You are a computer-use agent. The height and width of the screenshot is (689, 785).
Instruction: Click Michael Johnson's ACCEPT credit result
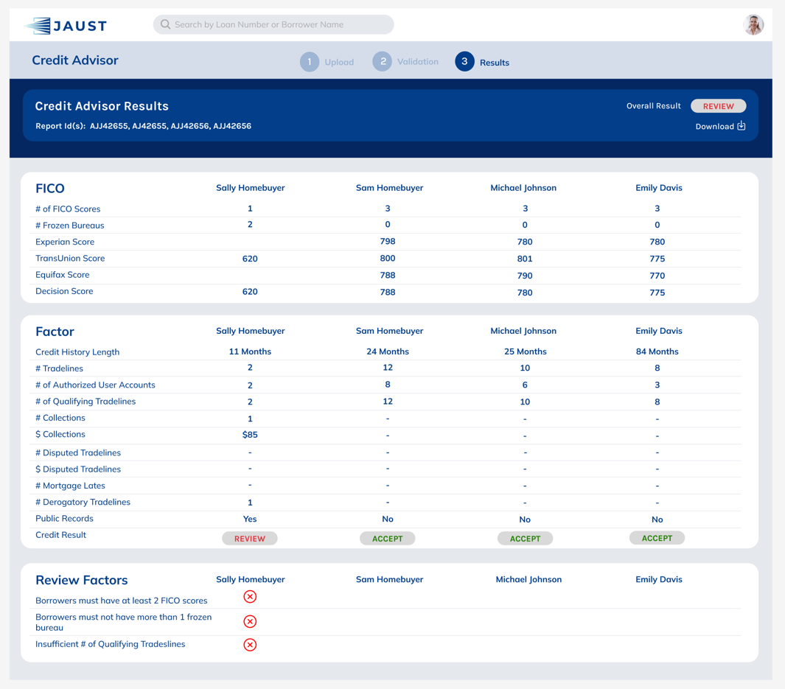click(525, 539)
